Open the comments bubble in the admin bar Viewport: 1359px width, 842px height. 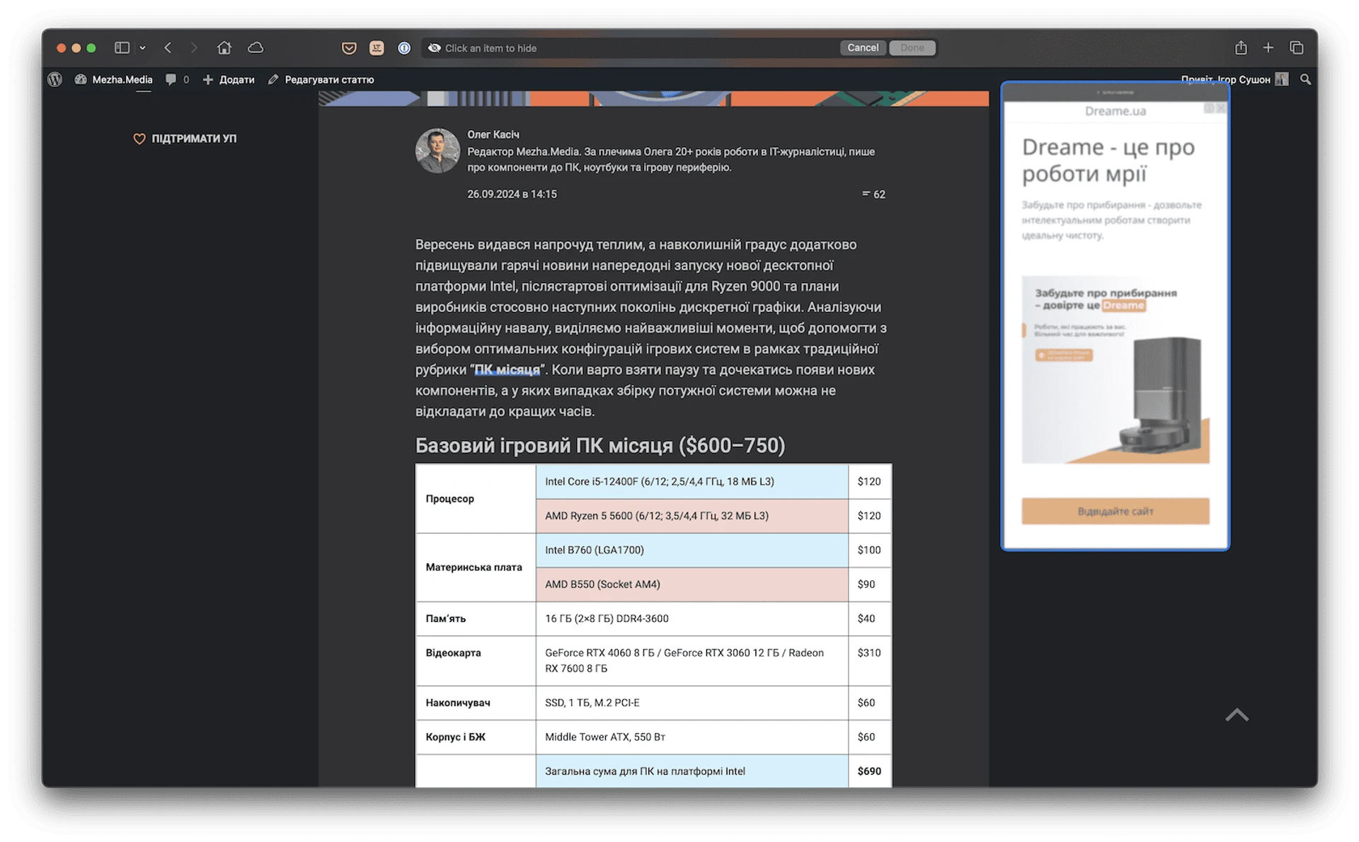[177, 79]
